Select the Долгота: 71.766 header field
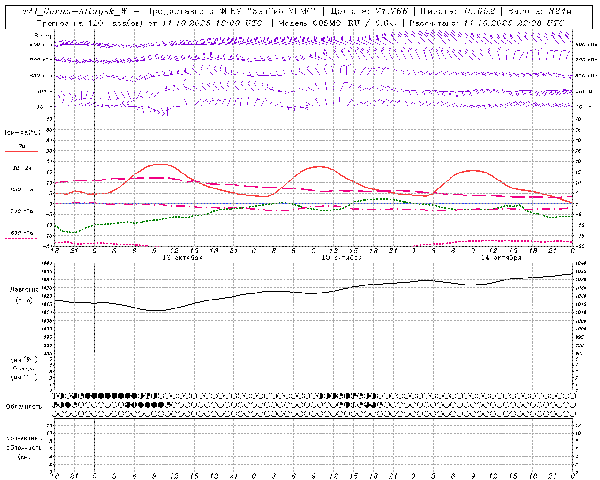Viewport: 600px width, 480px height. [369, 11]
